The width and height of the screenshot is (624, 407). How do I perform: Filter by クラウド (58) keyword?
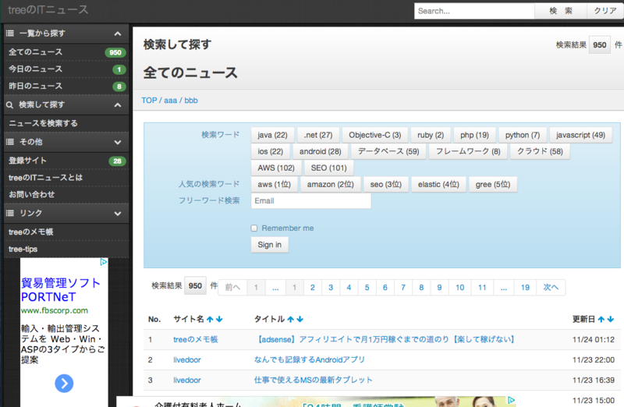(540, 151)
